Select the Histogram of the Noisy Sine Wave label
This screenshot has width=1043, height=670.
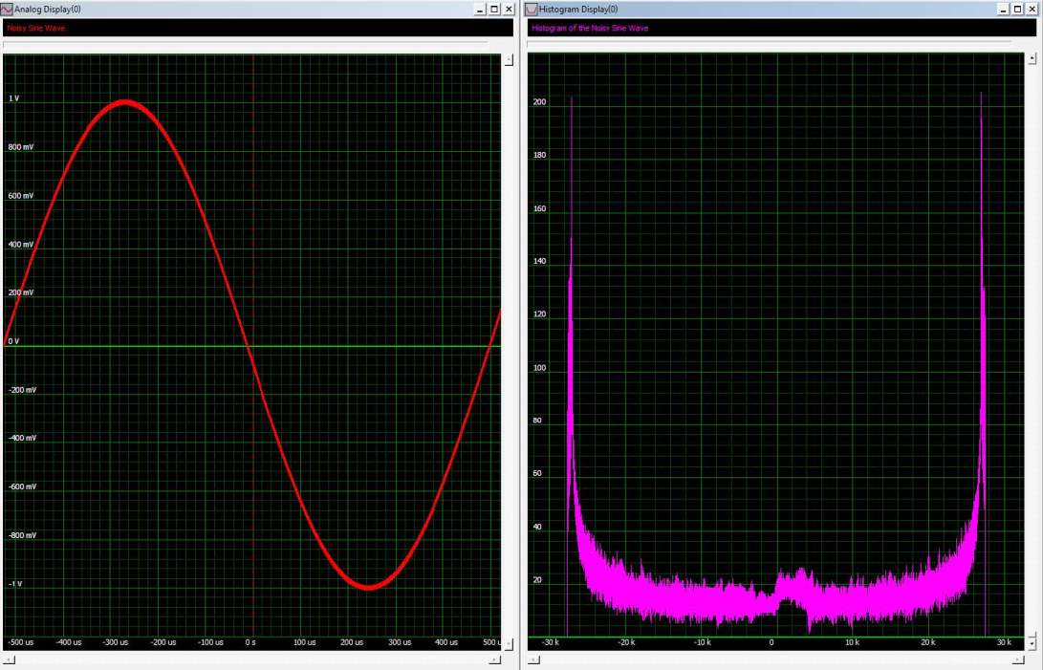590,29
